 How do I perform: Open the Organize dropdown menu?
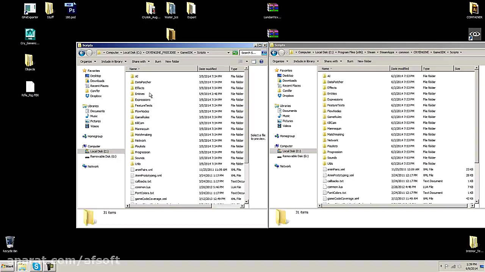87,61
